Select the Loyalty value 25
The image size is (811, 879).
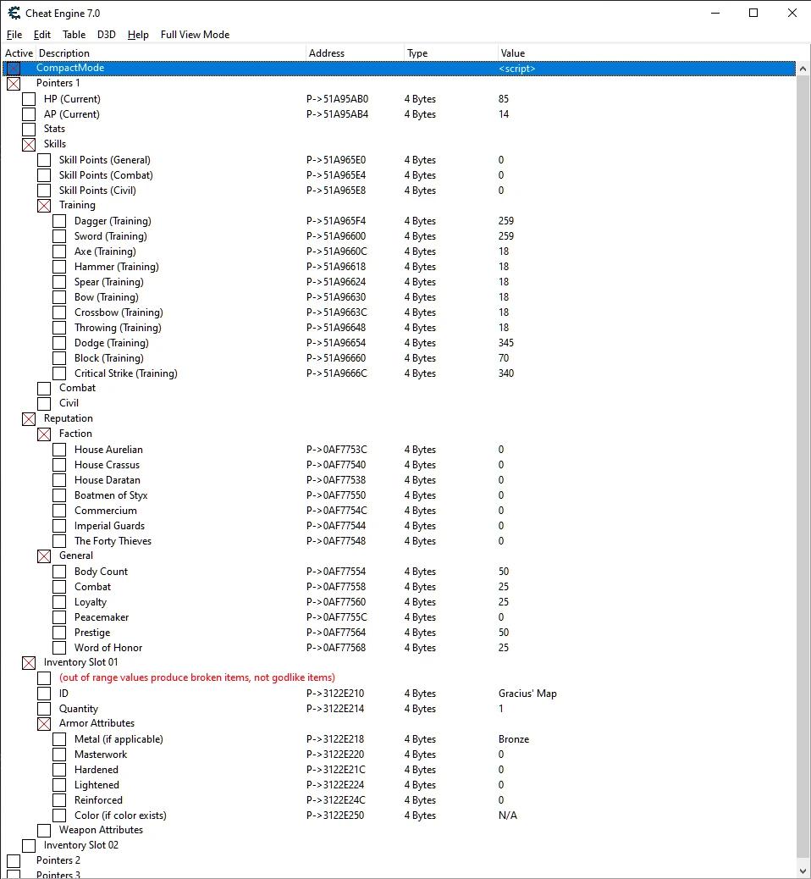click(x=504, y=602)
